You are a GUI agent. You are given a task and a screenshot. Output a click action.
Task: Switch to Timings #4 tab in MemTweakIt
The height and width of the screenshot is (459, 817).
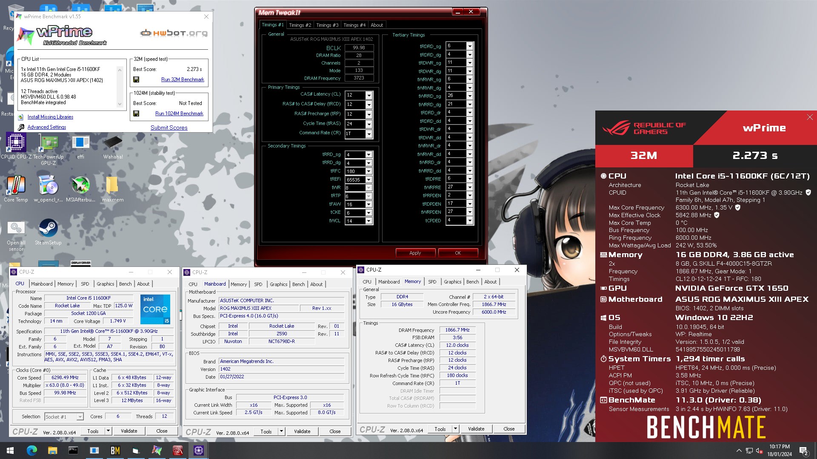354,25
